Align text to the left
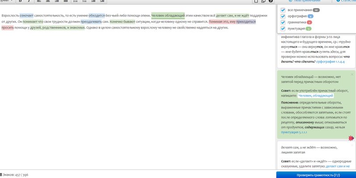 [x=39, y=1]
